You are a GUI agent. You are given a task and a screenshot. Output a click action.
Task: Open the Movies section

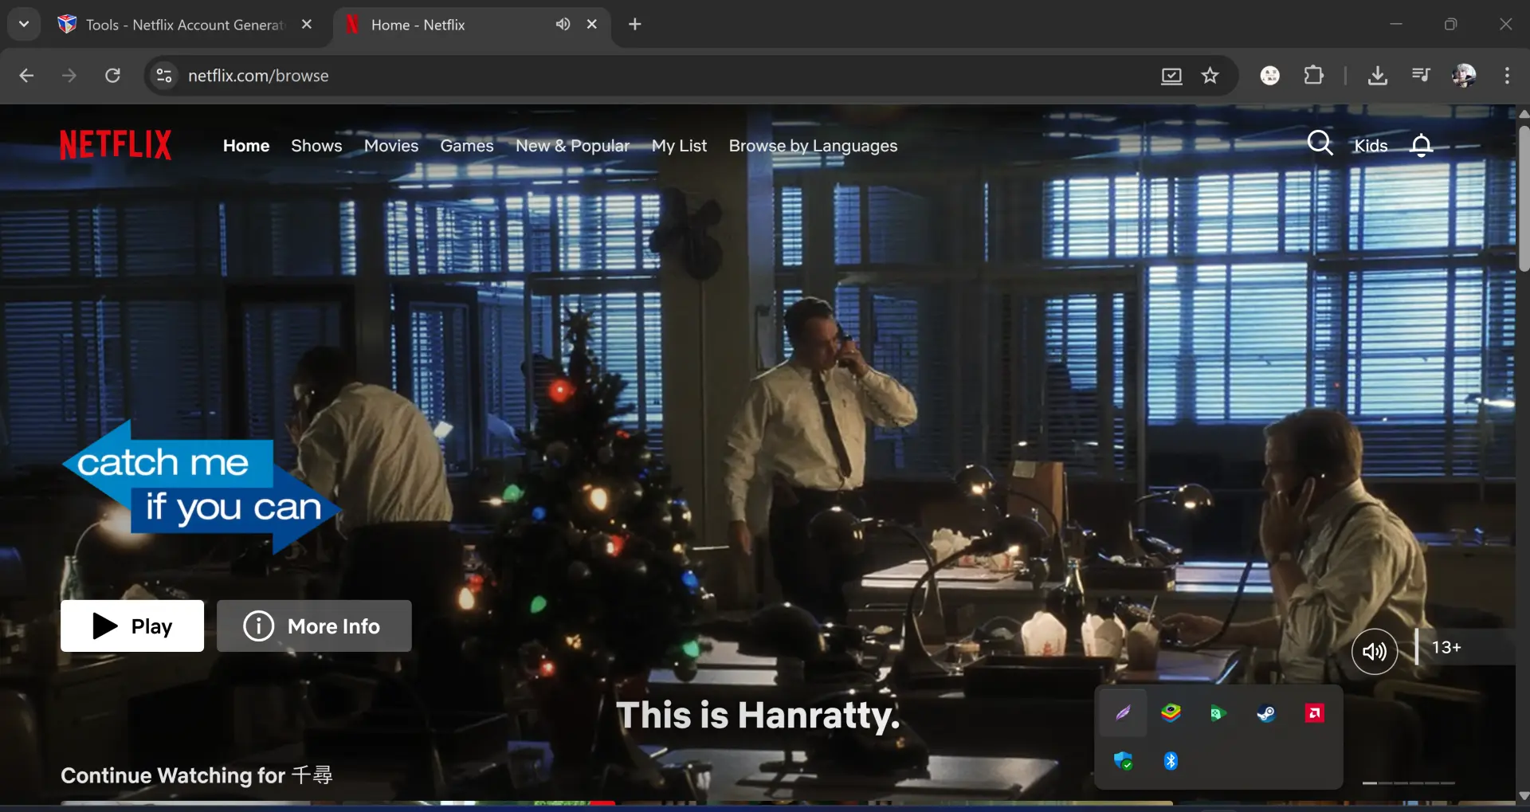tap(391, 146)
